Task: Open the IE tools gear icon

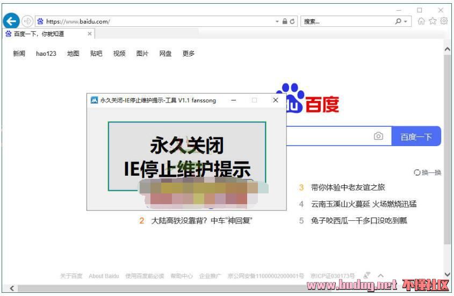Action: click(x=444, y=21)
